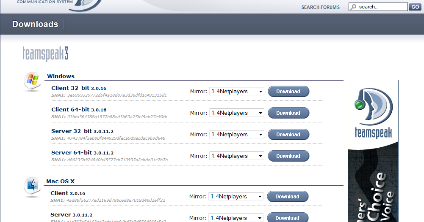Click the SEARCH FORUMS label

(x=320, y=7)
